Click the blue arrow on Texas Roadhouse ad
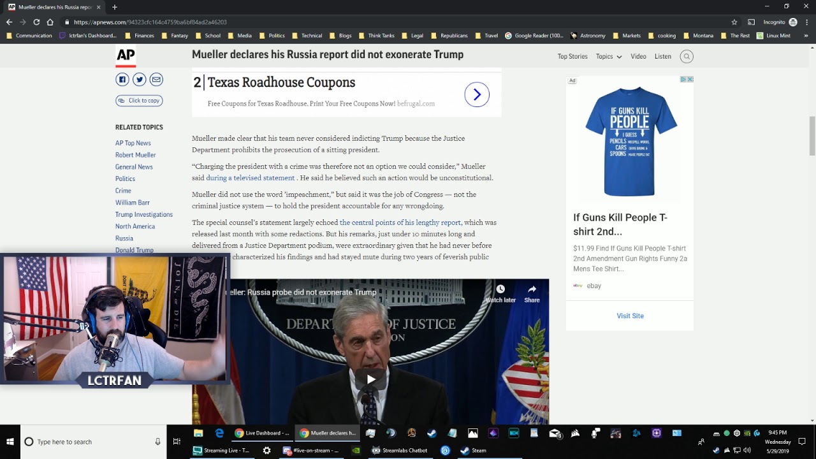 click(477, 94)
